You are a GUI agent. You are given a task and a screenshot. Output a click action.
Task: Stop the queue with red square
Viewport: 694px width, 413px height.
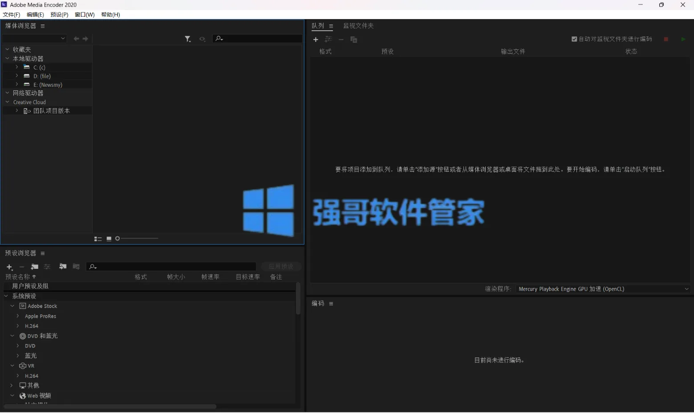click(666, 39)
